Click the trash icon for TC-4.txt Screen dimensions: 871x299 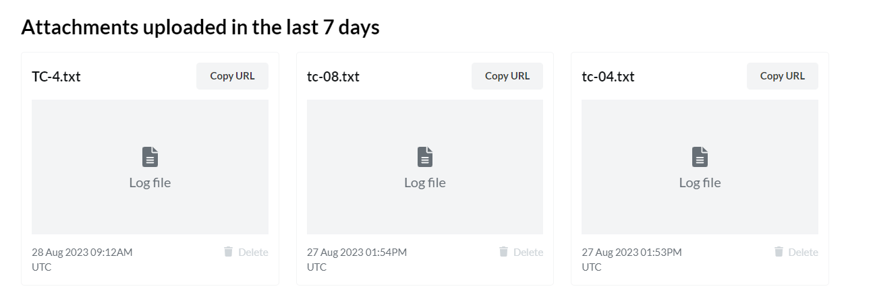[x=228, y=252]
